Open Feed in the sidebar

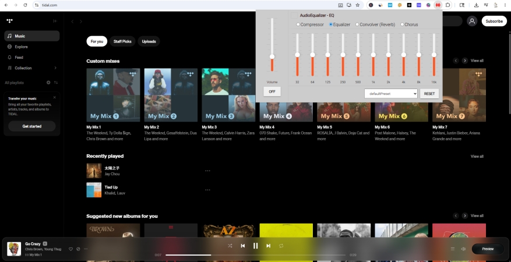click(32, 57)
